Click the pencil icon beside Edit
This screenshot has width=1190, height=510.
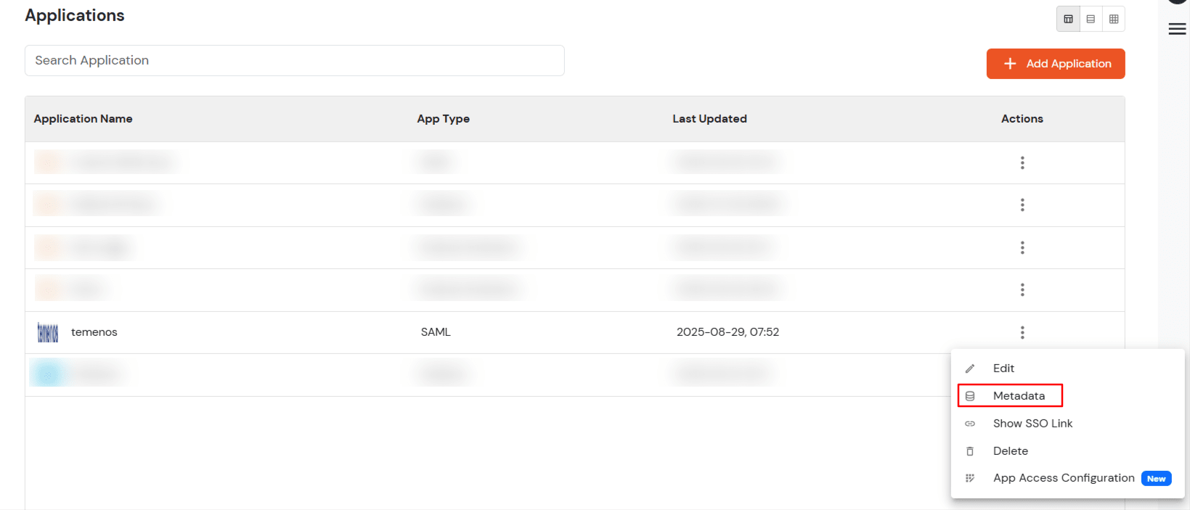[970, 369]
